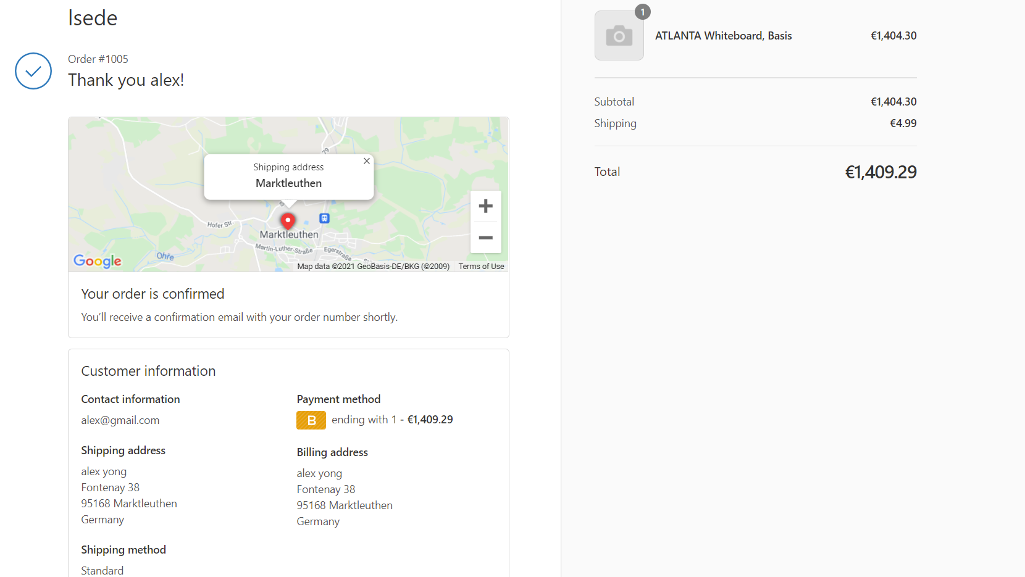Click the Shipping cost €4.99
This screenshot has height=577, width=1025.
tap(903, 123)
